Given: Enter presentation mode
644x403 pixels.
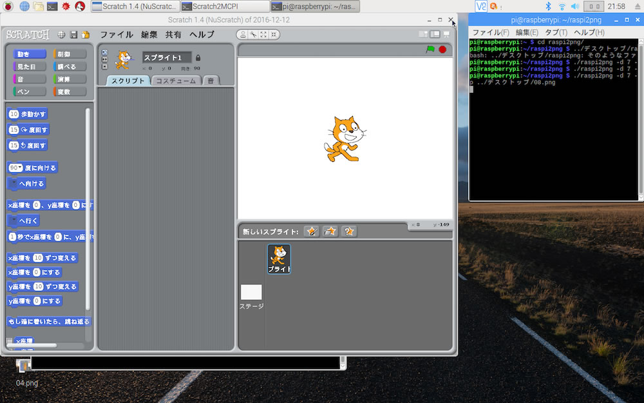Looking at the screenshot, I should pos(446,35).
